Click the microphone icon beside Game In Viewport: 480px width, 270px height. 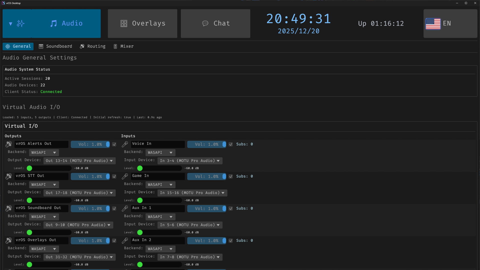pos(125,176)
